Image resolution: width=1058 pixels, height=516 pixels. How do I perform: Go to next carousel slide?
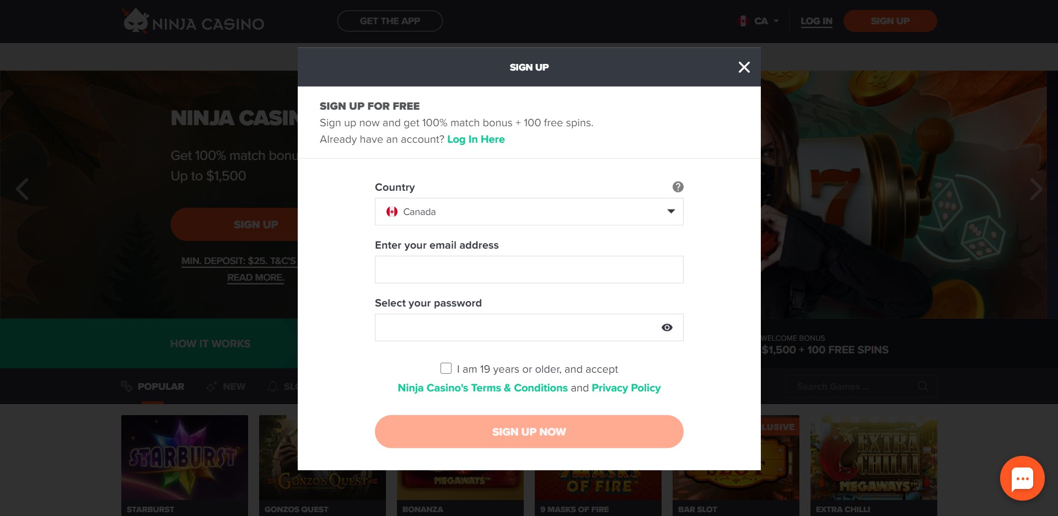tap(1036, 189)
